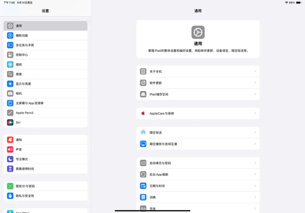305x213 pixels.
Task: Tap the Sounds (声音) speaker icon
Action: pos(10,149)
